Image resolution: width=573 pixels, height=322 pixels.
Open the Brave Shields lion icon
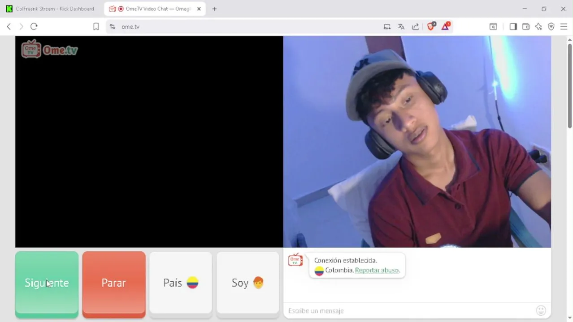pyautogui.click(x=431, y=26)
